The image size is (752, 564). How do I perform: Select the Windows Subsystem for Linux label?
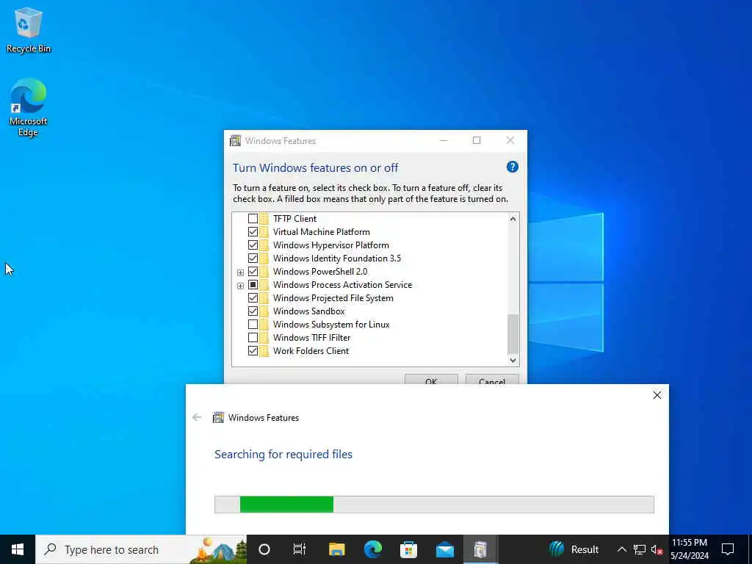[331, 324]
